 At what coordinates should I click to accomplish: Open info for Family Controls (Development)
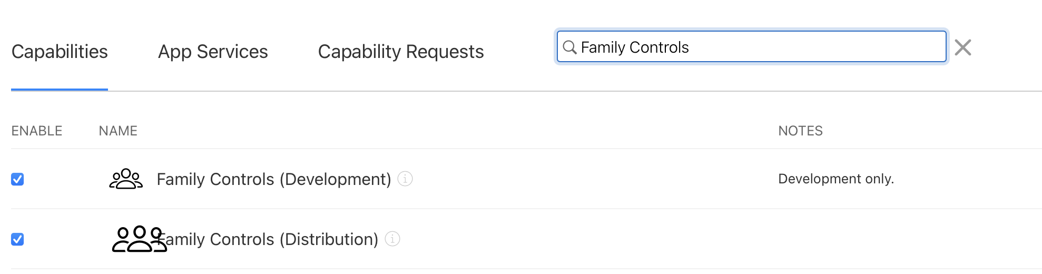[405, 179]
